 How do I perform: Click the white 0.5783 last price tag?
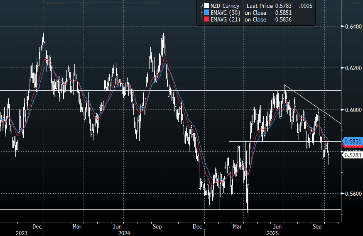coord(352,155)
